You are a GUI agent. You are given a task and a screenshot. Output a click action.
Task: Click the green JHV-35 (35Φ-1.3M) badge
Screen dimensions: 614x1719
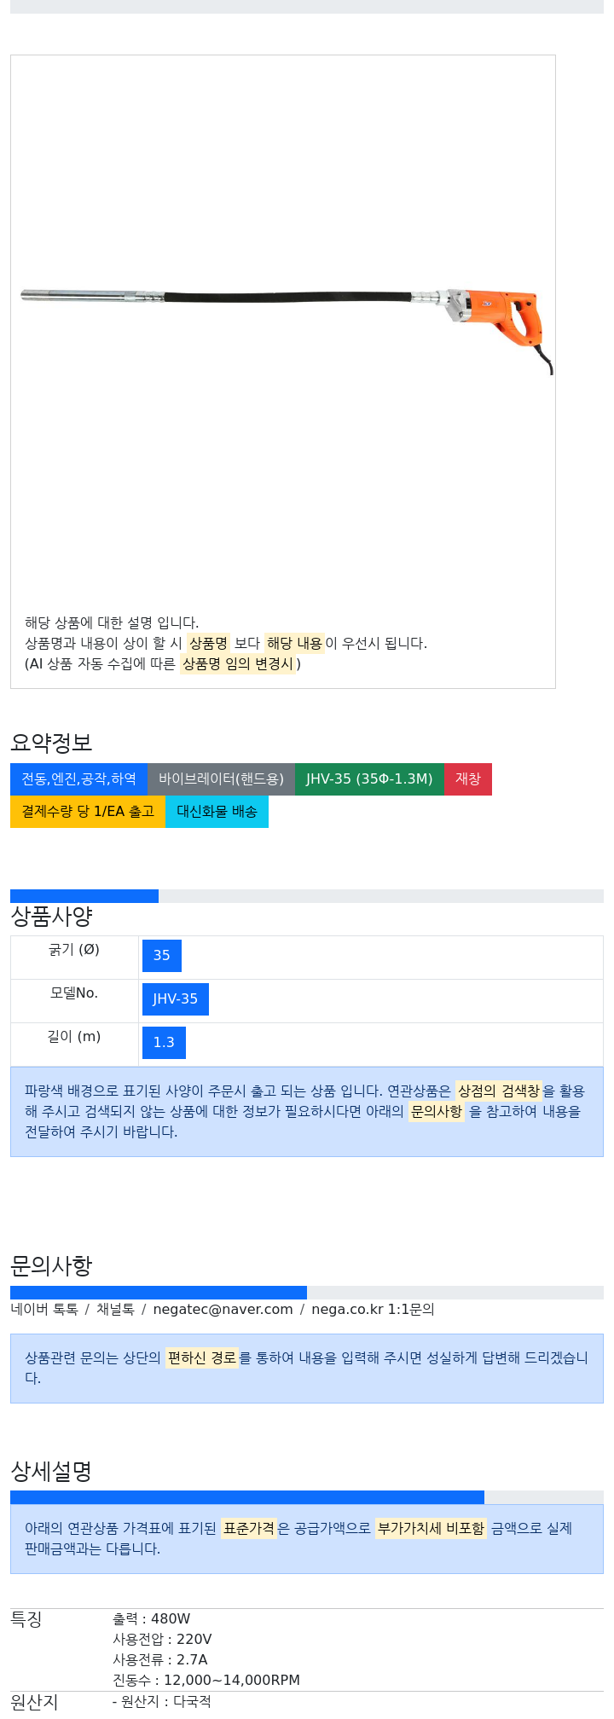(369, 779)
